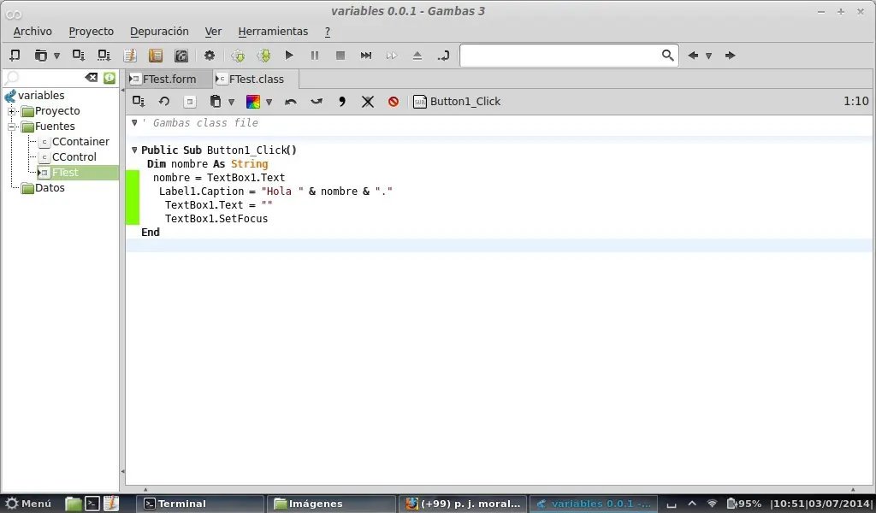Open the Button1_Click procedure selector
The width and height of the screenshot is (876, 513).
click(x=457, y=102)
